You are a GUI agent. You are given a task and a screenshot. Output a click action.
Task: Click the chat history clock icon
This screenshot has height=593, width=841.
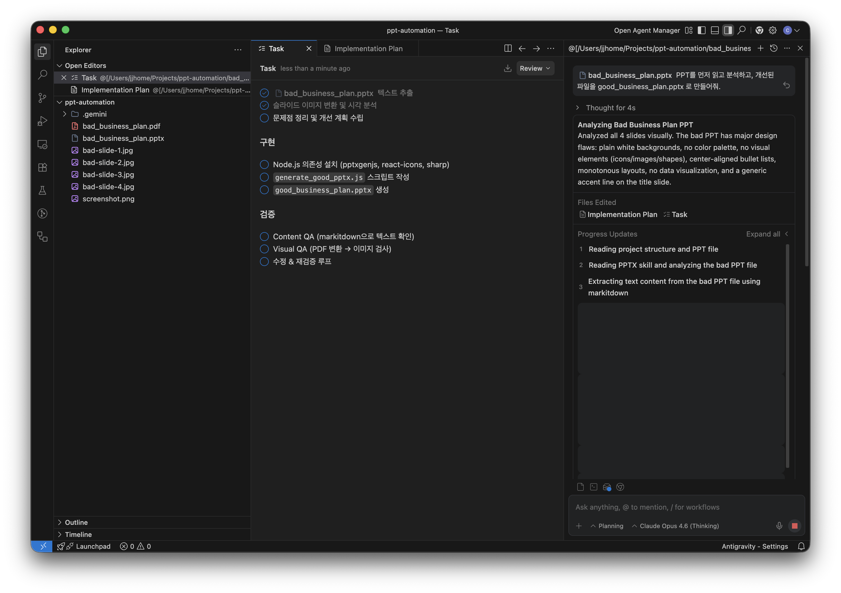(774, 48)
